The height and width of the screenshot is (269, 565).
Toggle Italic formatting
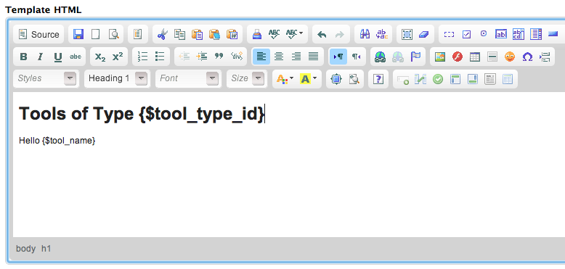pyautogui.click(x=41, y=57)
